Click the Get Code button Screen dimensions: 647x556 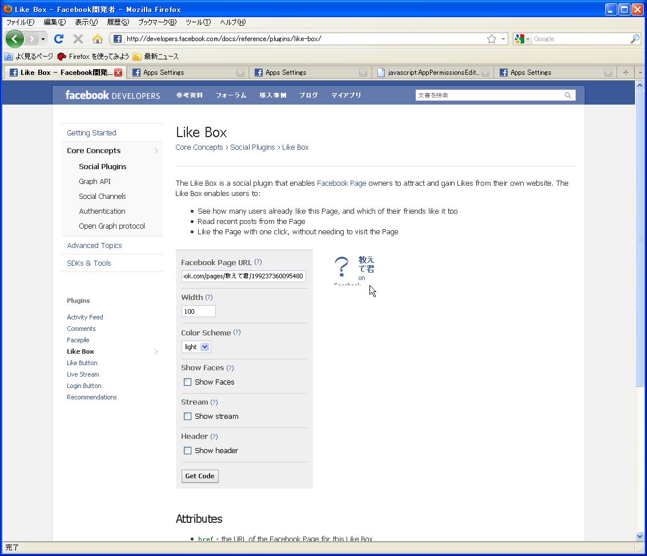coord(200,476)
